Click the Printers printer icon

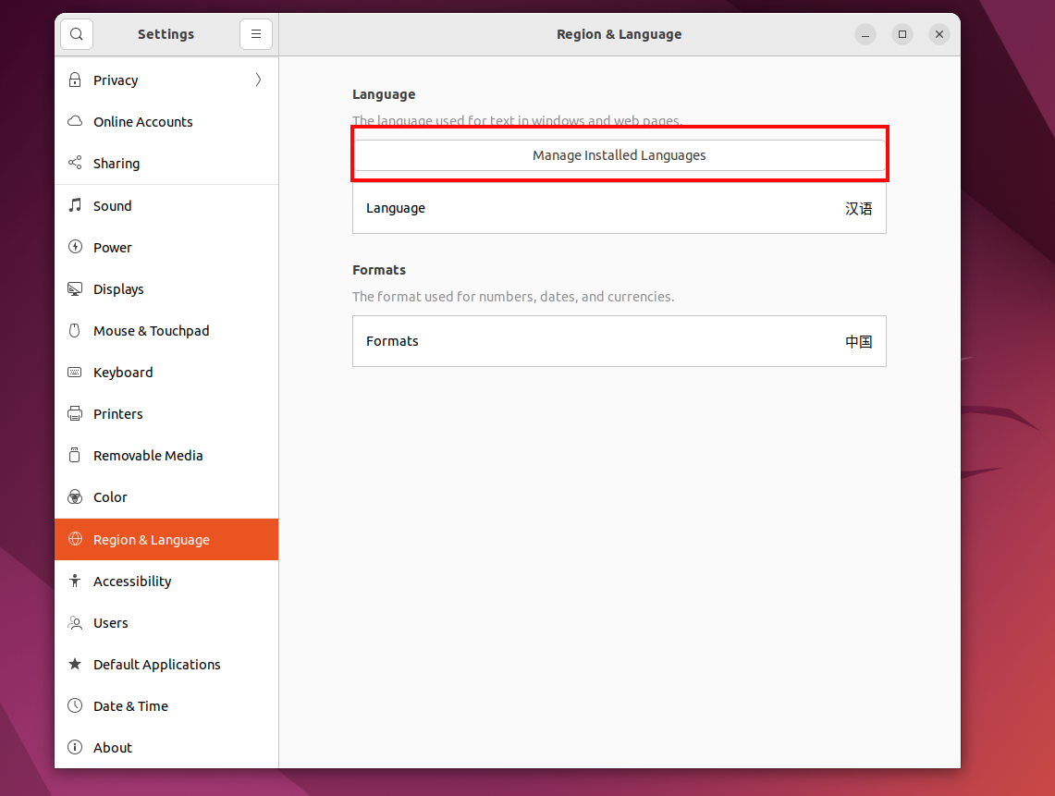[76, 414]
